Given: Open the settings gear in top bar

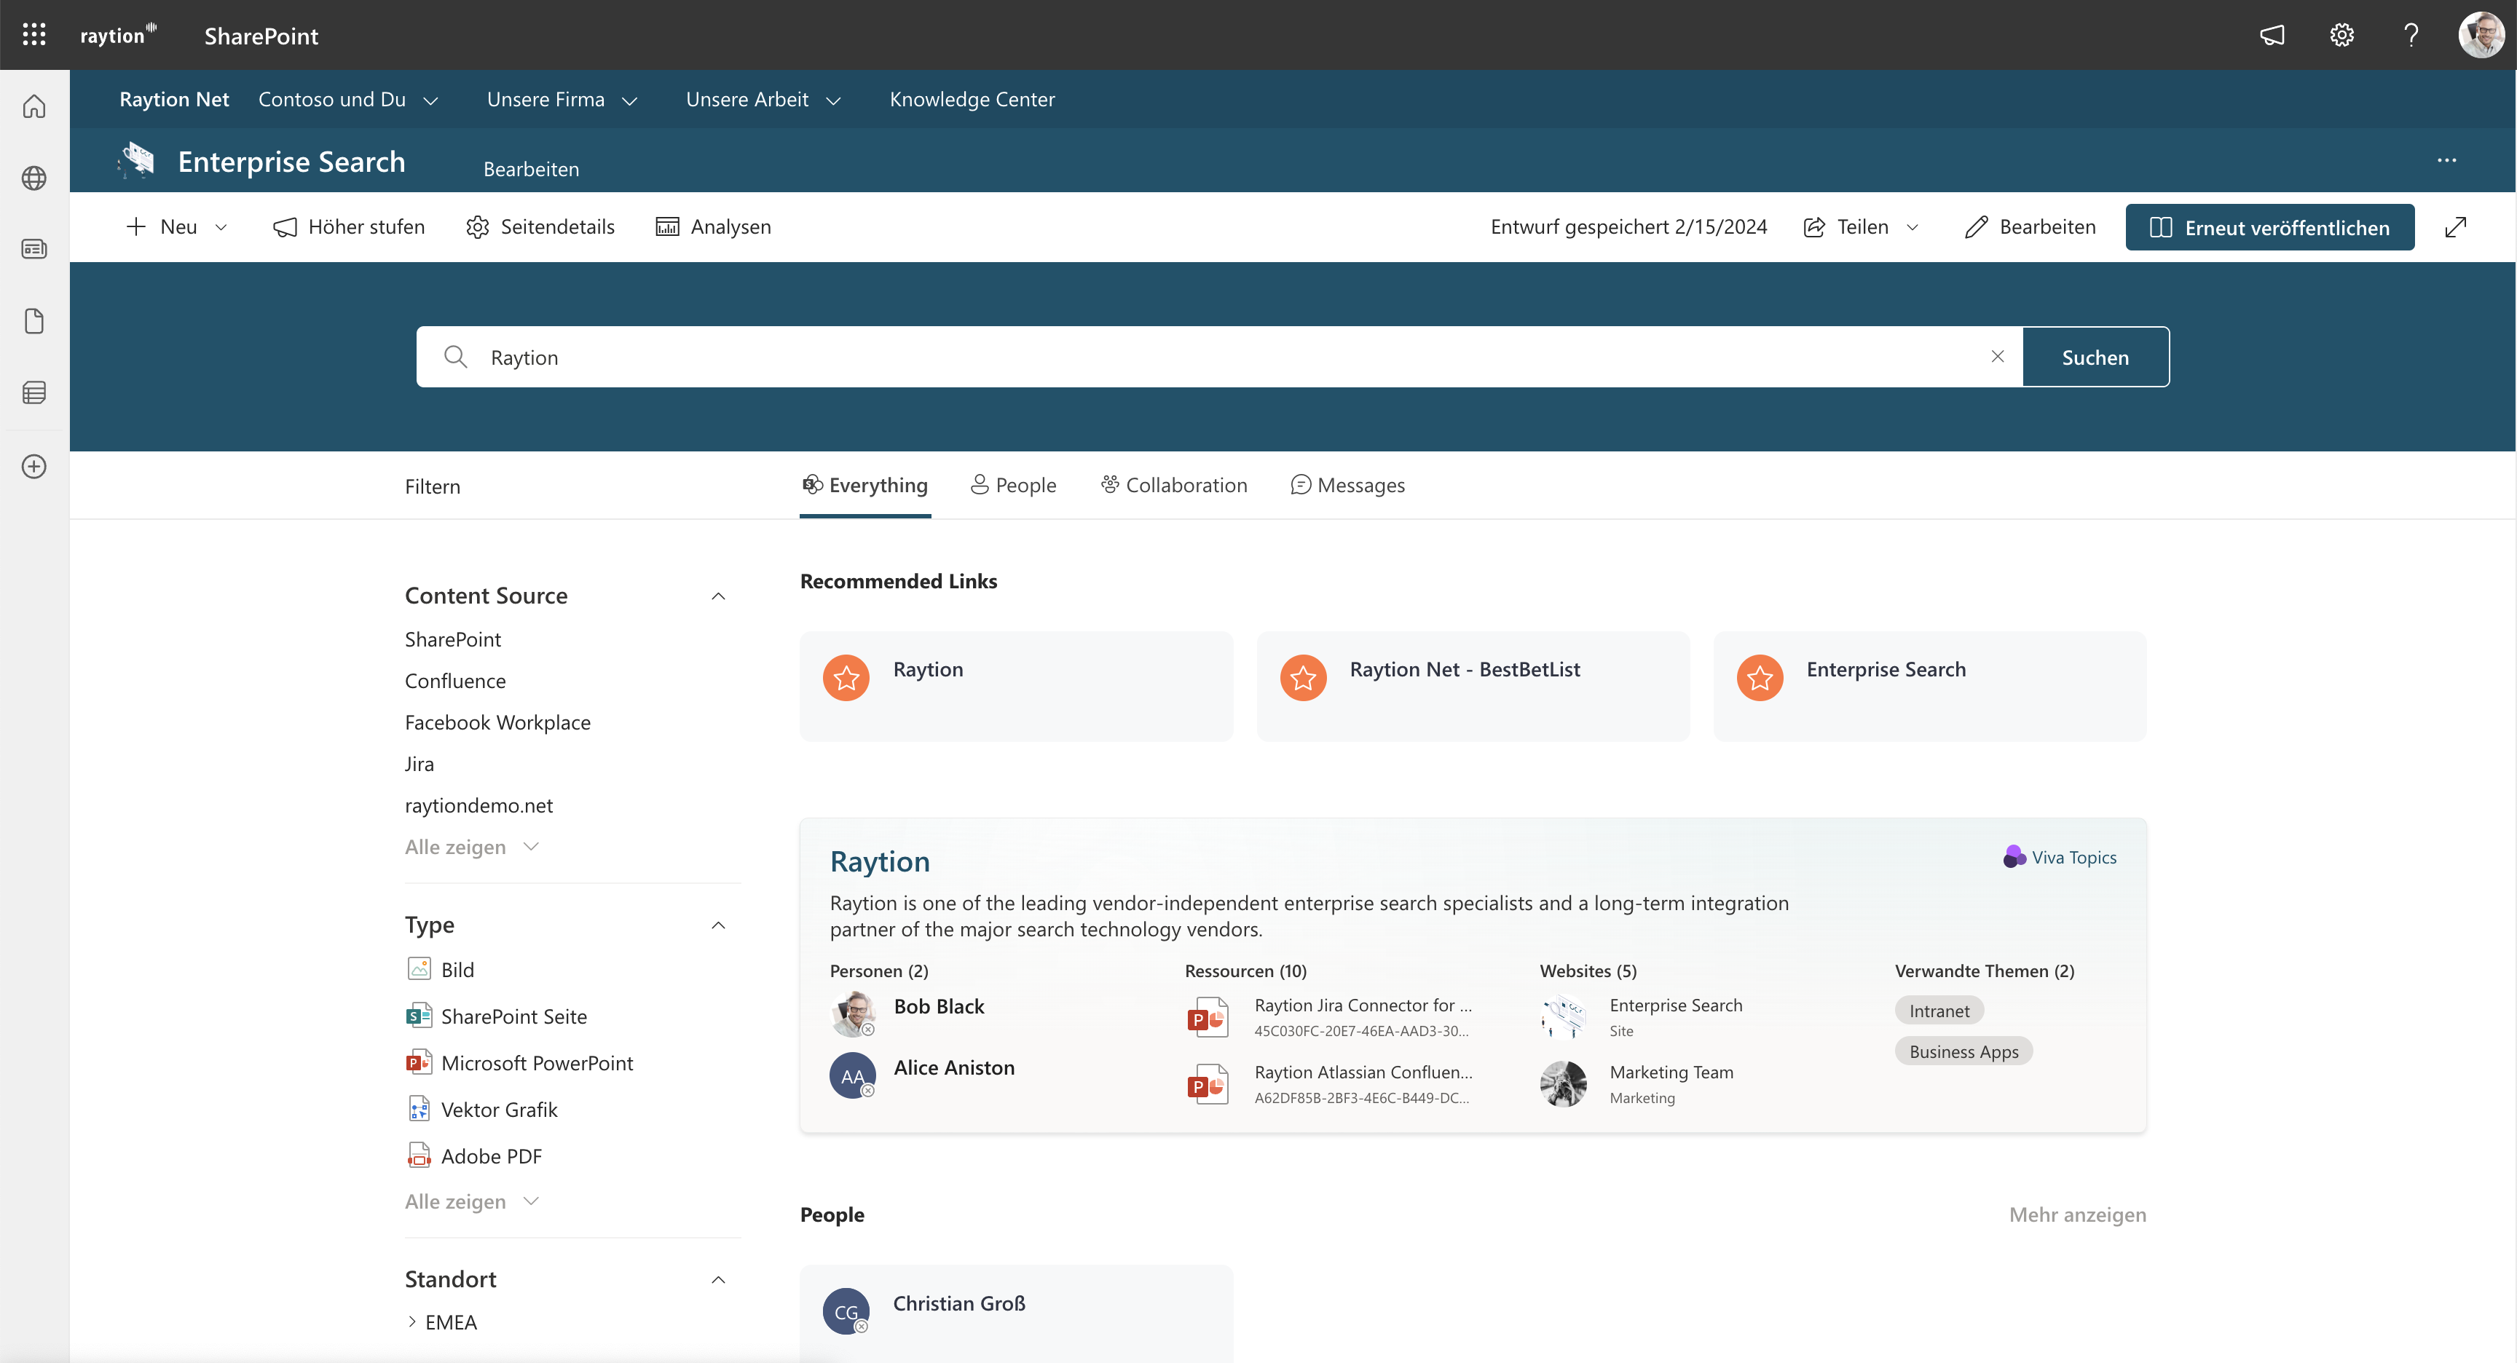Looking at the screenshot, I should click(x=2341, y=35).
